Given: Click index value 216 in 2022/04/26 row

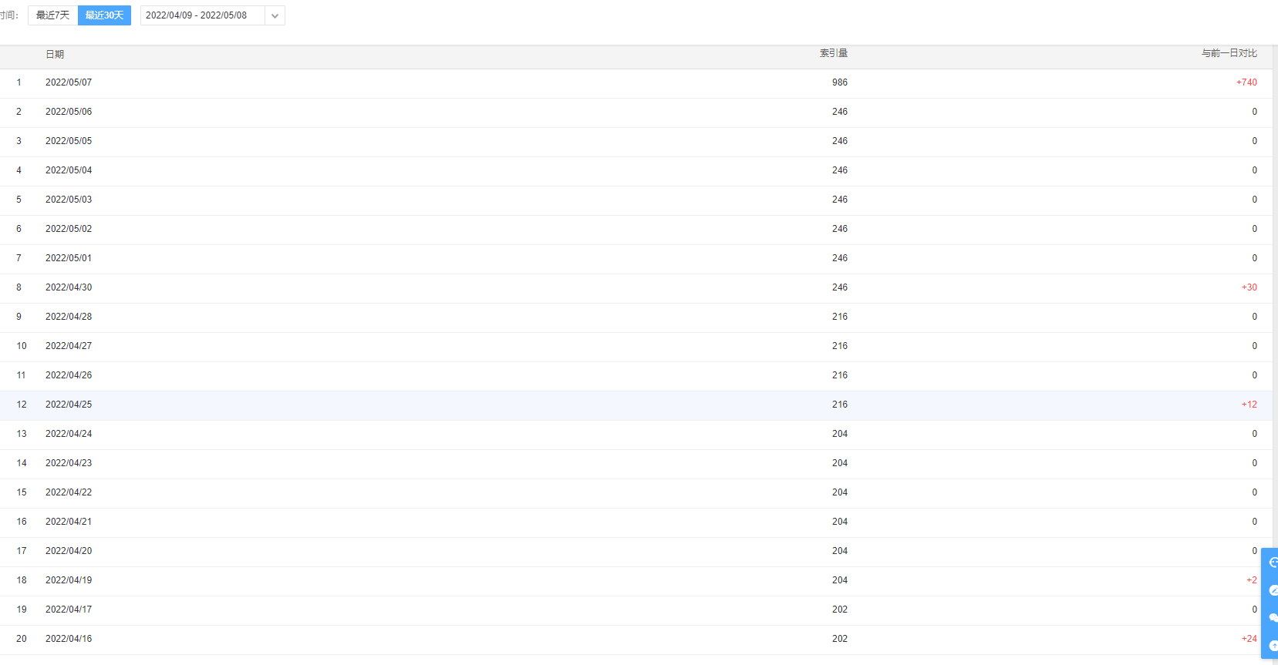Looking at the screenshot, I should (x=840, y=375).
